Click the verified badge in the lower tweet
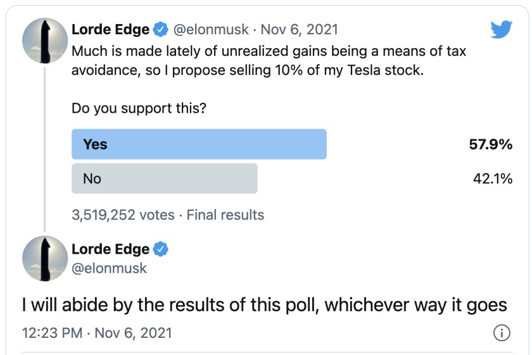532x355 pixels. (161, 249)
